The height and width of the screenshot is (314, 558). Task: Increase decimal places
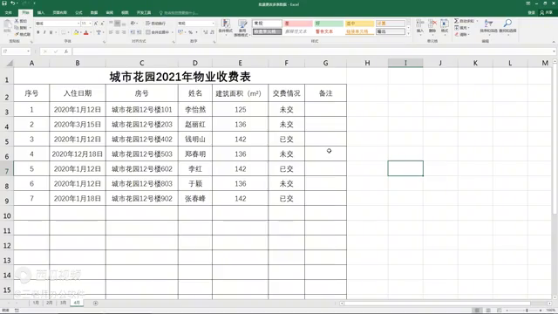pos(206,32)
